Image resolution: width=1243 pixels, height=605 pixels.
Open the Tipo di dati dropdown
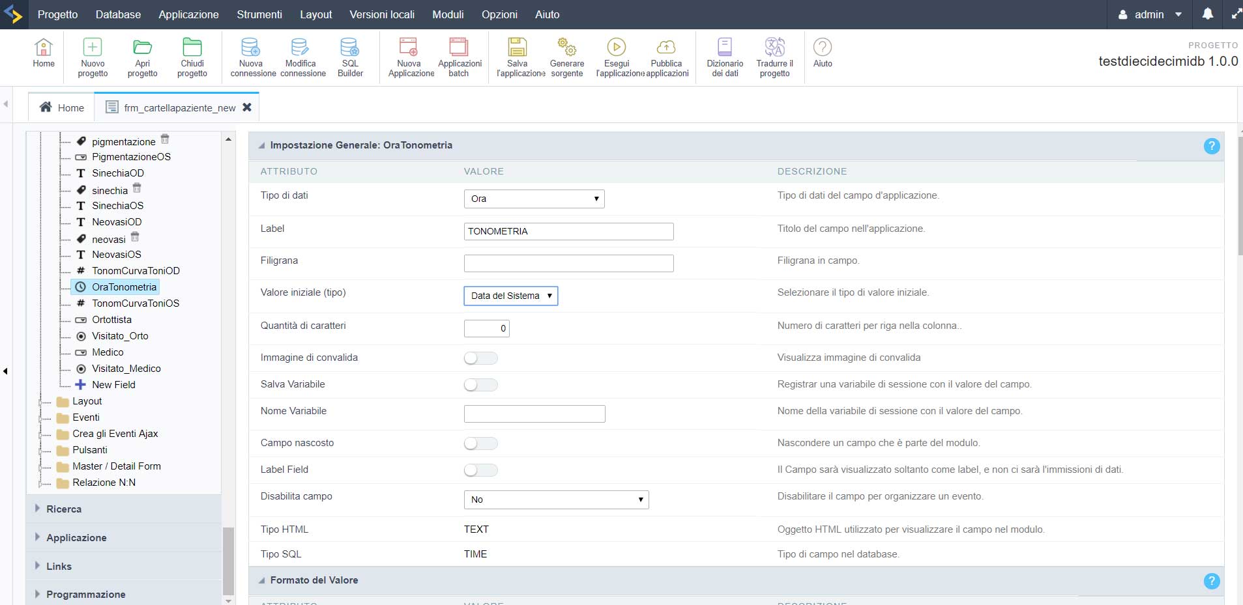click(x=534, y=199)
